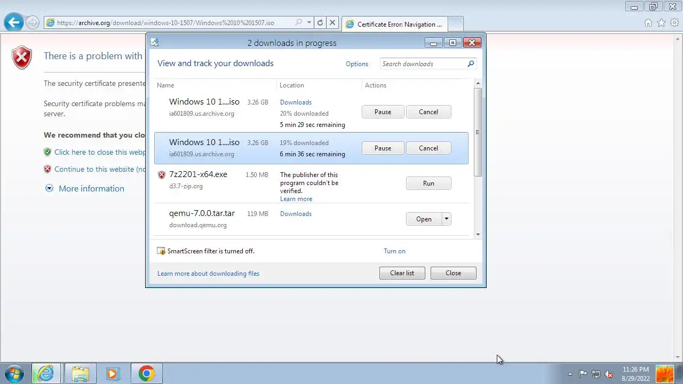Select the Certificate Error: Navigation tab

click(394, 24)
